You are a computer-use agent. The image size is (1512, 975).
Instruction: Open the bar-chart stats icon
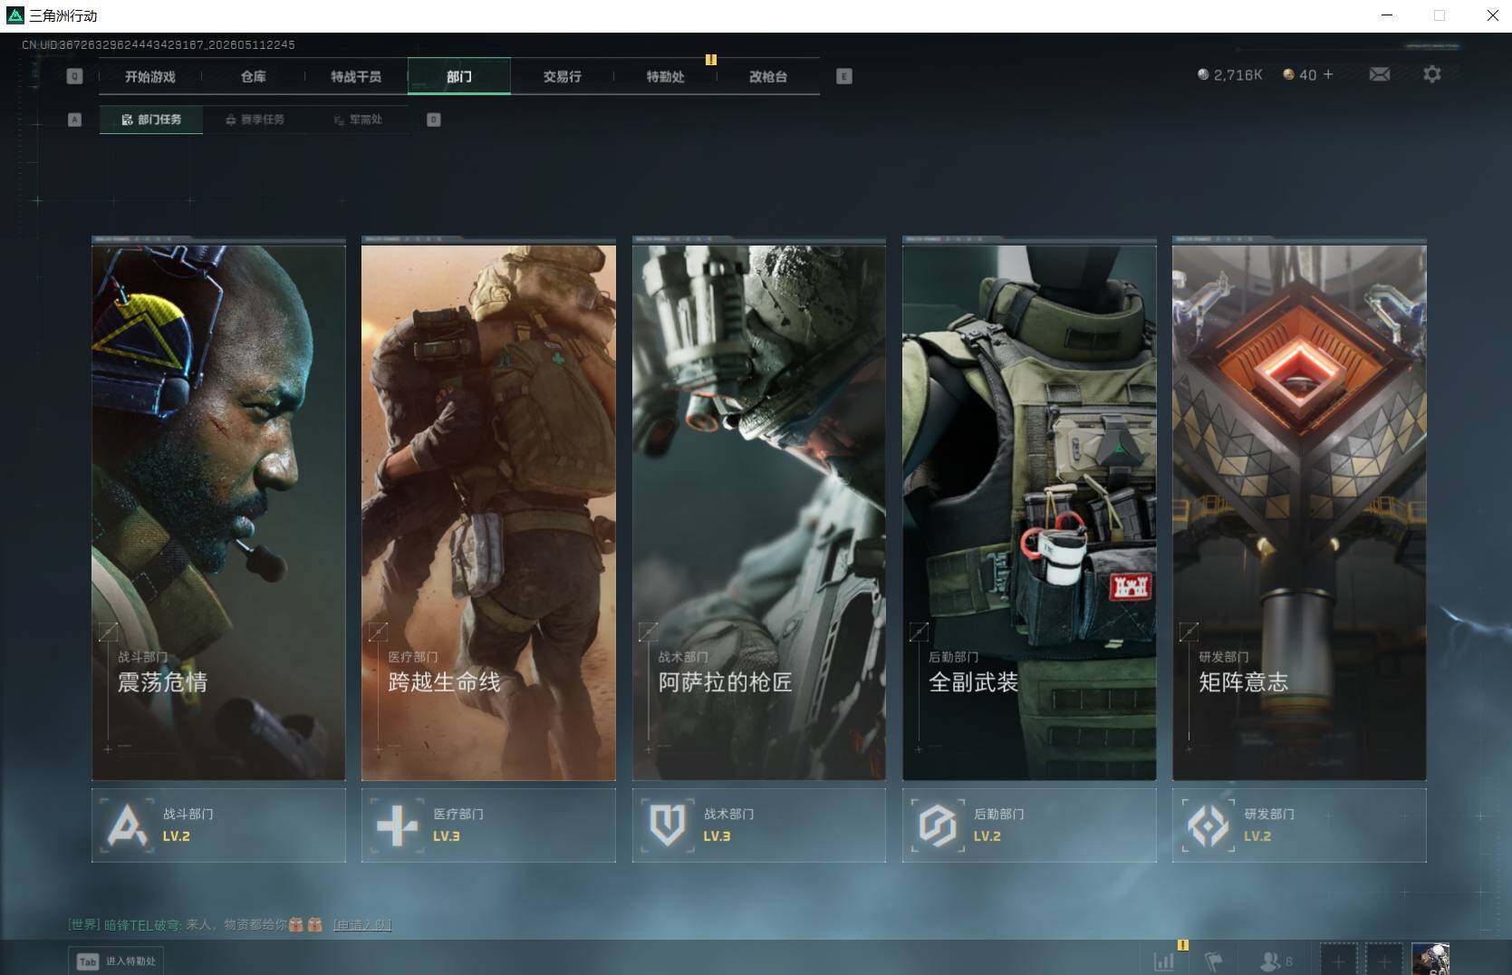point(1165,961)
